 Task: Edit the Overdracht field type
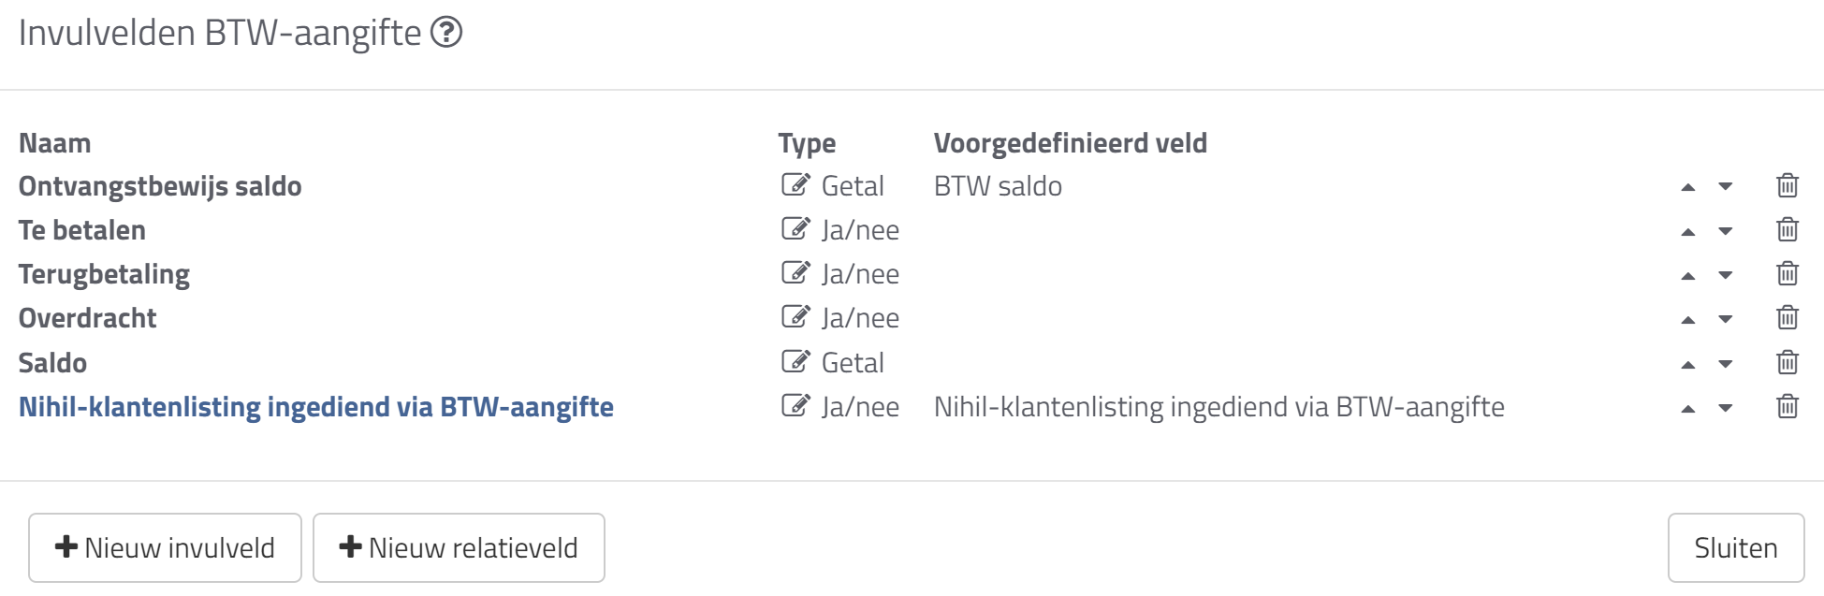(x=795, y=316)
